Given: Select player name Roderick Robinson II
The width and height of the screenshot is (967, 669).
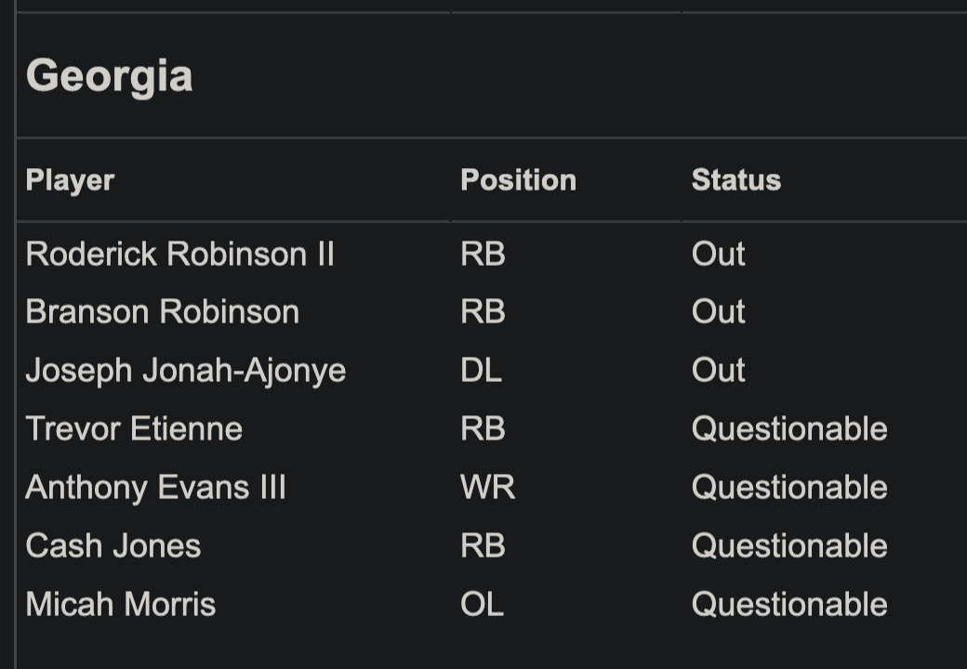Looking at the screenshot, I should click(179, 254).
